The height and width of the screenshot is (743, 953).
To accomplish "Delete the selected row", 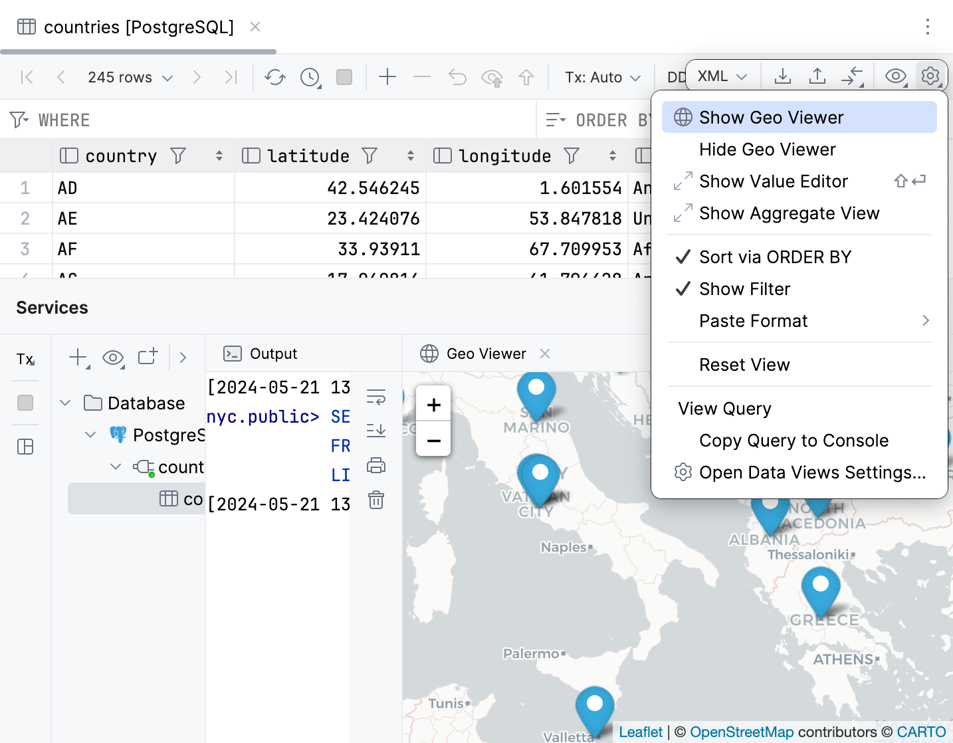I will click(422, 77).
